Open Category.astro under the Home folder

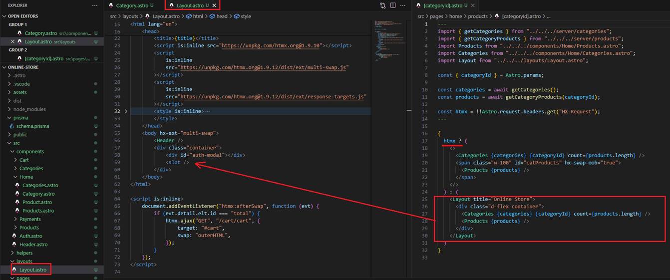click(38, 194)
